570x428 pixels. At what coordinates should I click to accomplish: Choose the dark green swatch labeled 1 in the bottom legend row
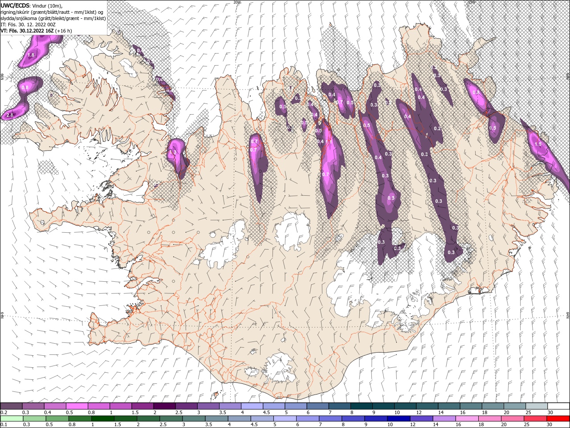103,419
